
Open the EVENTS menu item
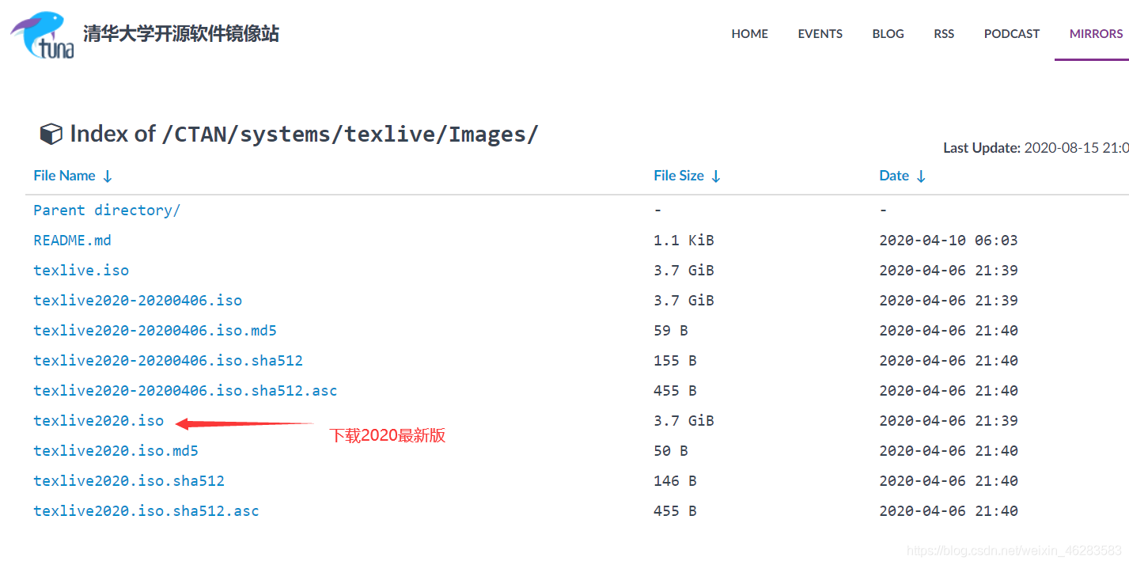[820, 33]
